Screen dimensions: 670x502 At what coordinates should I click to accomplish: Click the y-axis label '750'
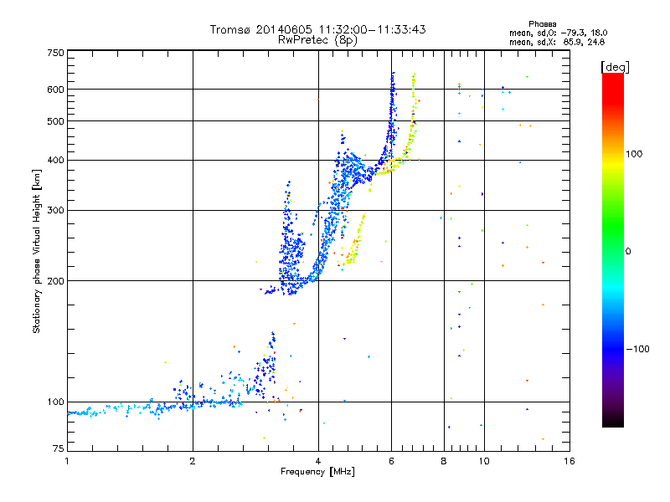55,53
